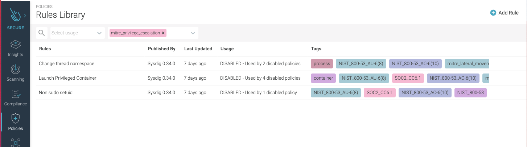Click NIST_800-53 tag in Non sudo setuid row
The image size is (527, 147).
coord(470,93)
